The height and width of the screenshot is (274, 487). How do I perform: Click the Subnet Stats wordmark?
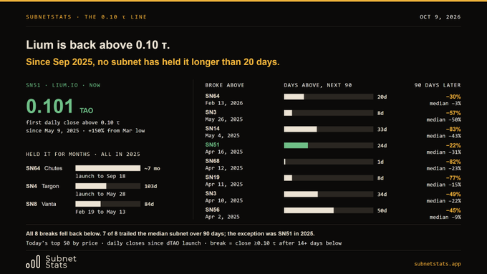pyautogui.click(x=61, y=262)
